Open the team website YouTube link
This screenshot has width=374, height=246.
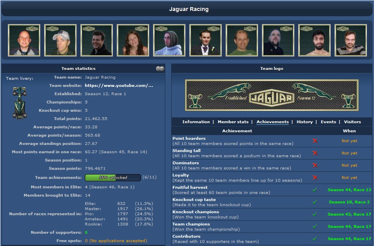(x=119, y=86)
